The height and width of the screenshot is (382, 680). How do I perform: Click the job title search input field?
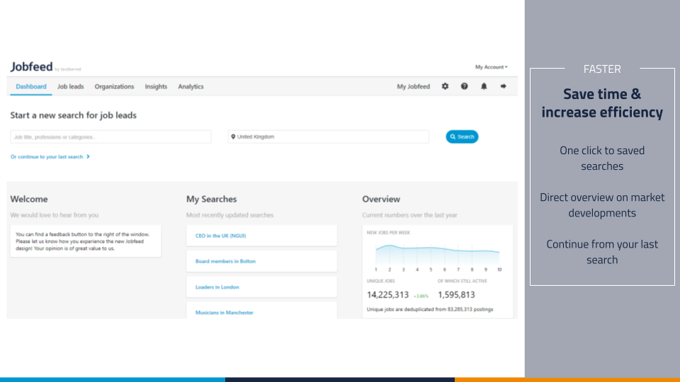point(110,137)
